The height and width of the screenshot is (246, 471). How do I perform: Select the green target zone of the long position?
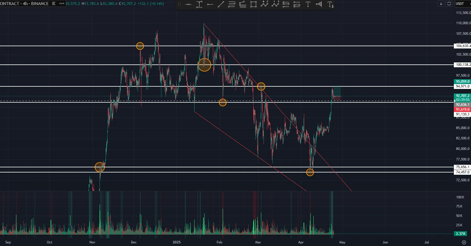pyautogui.click(x=337, y=91)
